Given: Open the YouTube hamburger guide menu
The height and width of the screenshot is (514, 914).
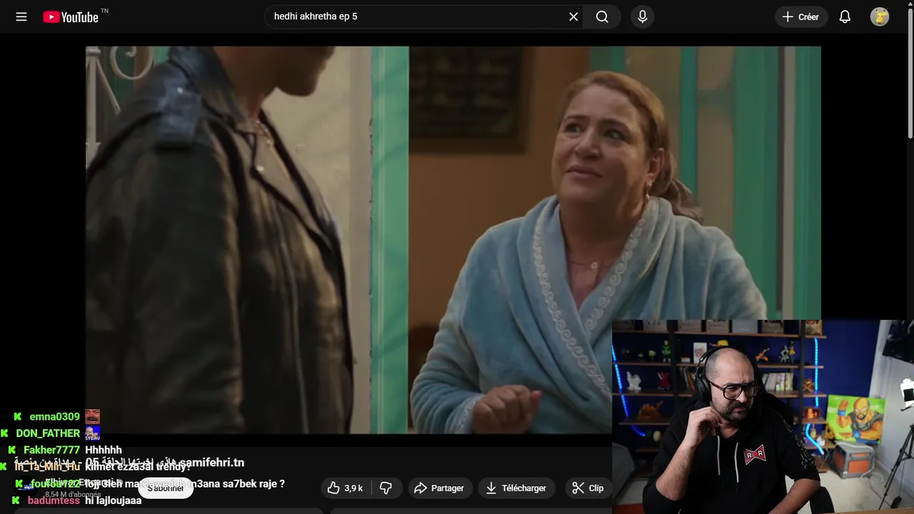Looking at the screenshot, I should point(21,16).
